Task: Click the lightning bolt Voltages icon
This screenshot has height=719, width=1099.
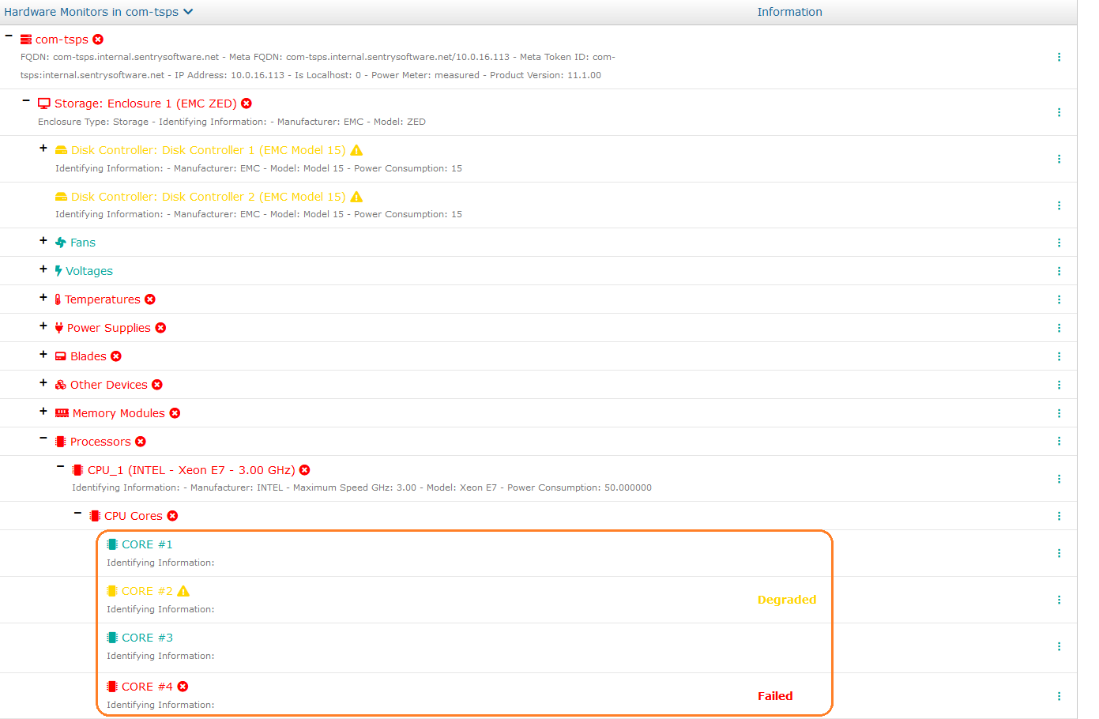Action: coord(58,271)
